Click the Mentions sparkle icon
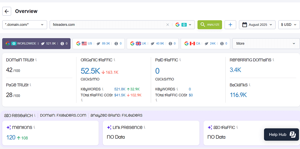This screenshot has height=149, width=300. (9, 127)
